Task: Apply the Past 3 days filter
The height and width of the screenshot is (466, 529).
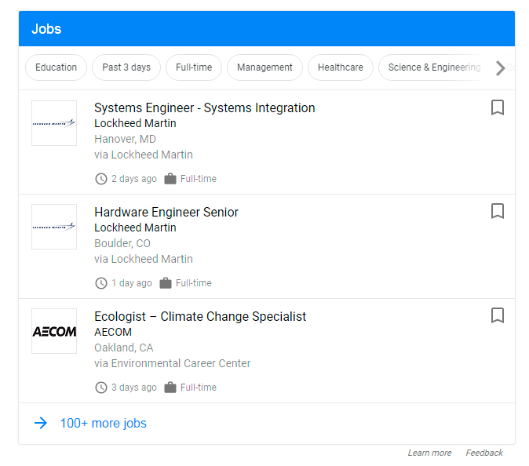Action: [x=126, y=67]
